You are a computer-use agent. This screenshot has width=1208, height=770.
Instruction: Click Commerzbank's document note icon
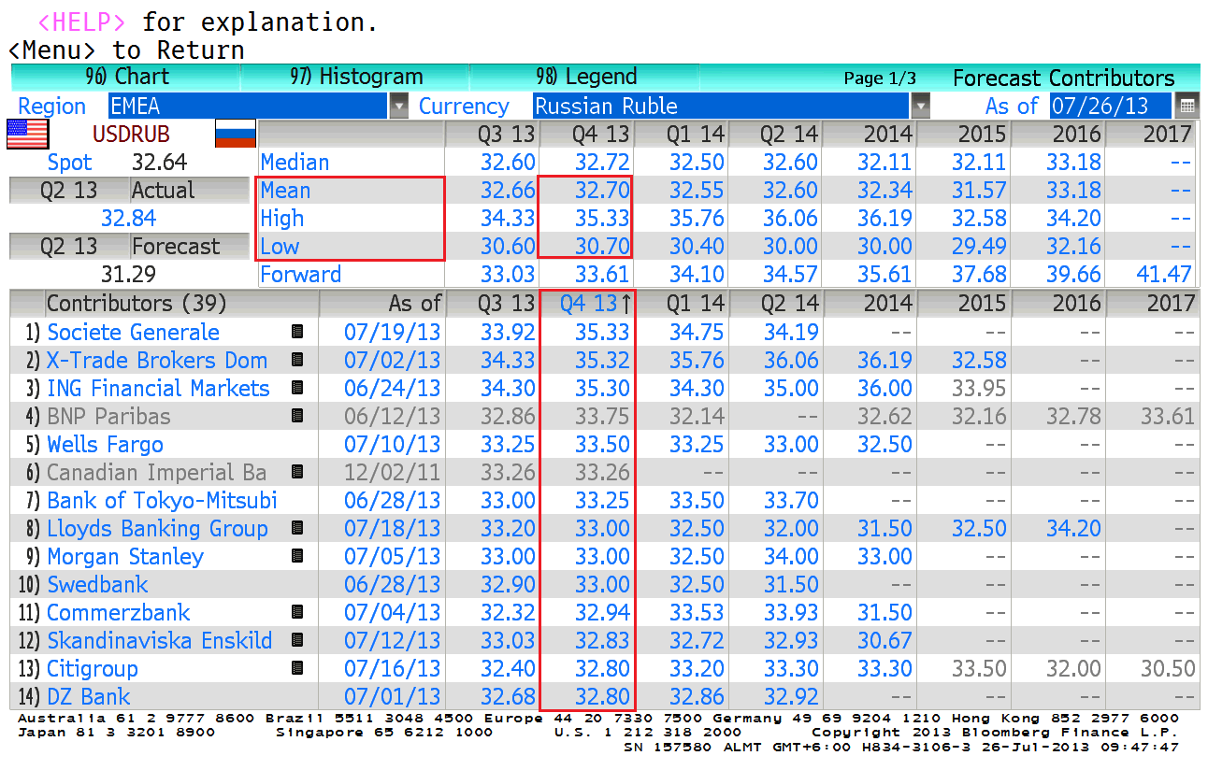(297, 612)
